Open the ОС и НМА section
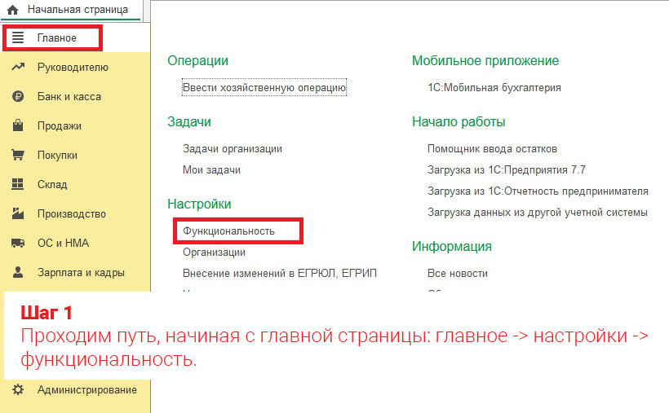669x413 pixels. click(x=63, y=243)
